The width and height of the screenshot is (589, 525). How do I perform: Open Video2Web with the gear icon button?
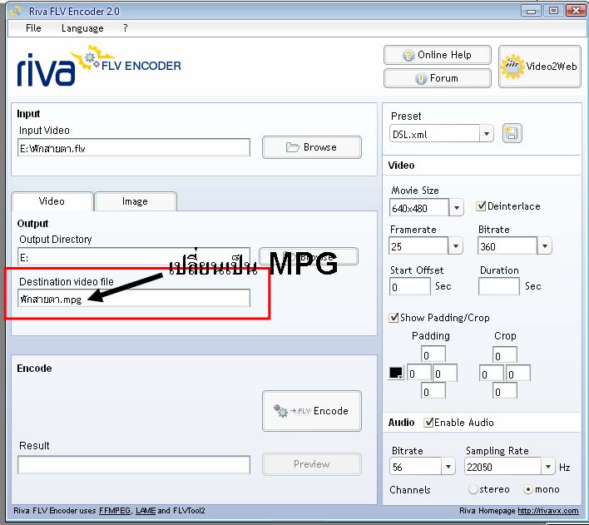coord(539,67)
